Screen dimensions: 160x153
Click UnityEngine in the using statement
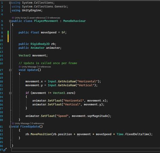coord(31,10)
